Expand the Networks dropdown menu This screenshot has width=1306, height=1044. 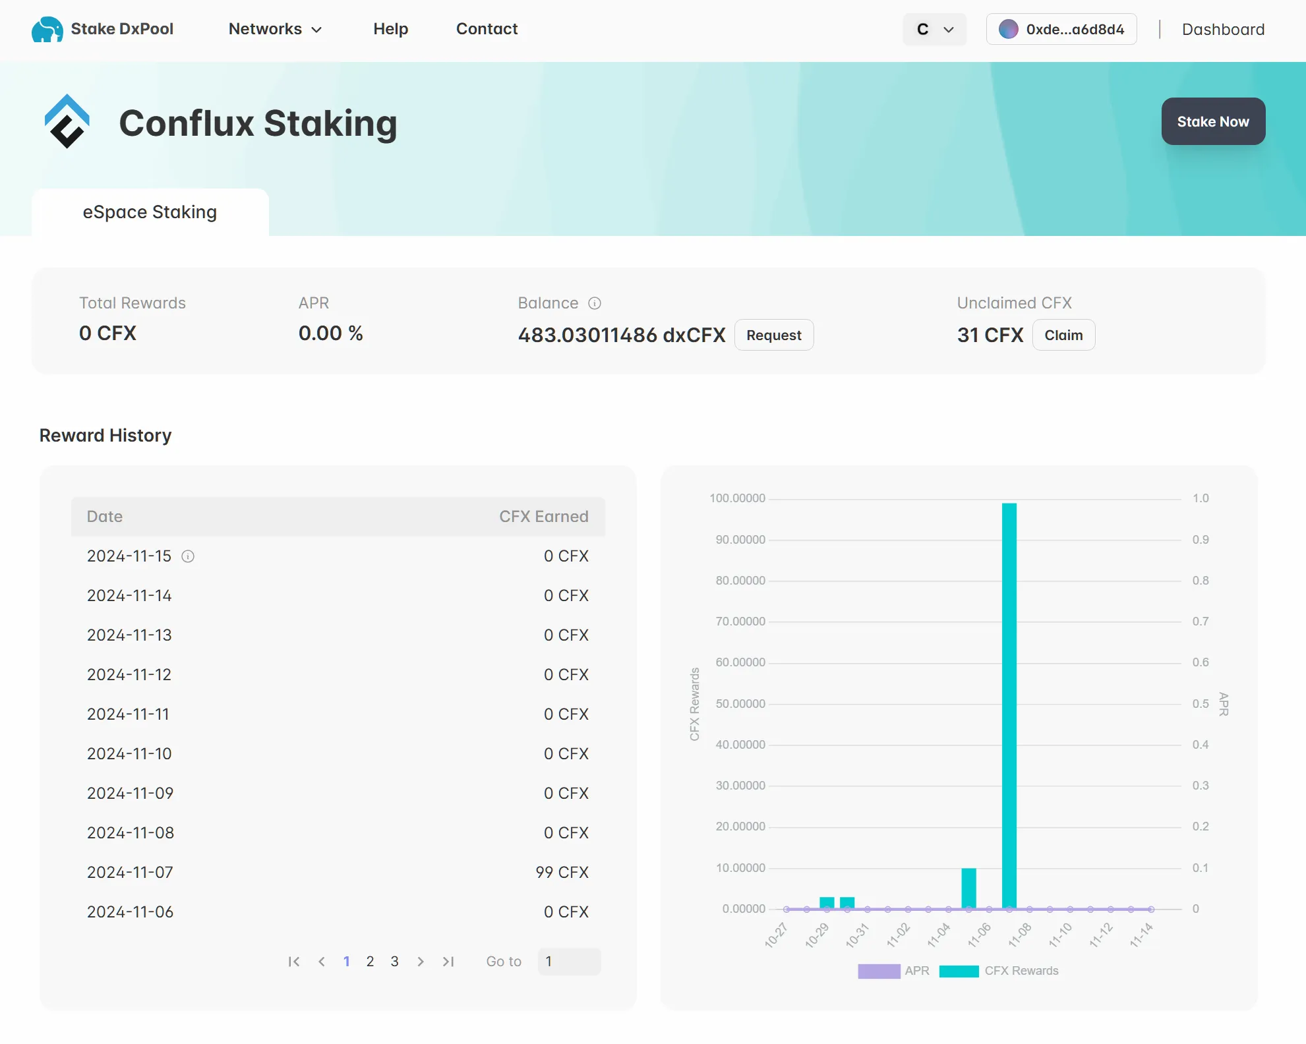[x=275, y=29]
